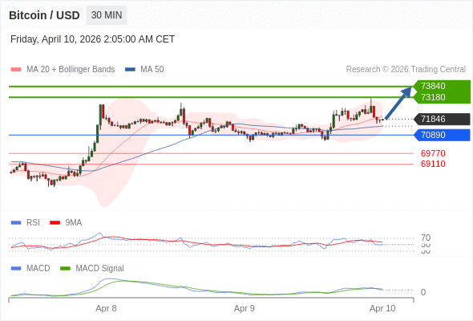Click the MACD zero level label
This screenshot has height=321, width=473.
coord(423,292)
